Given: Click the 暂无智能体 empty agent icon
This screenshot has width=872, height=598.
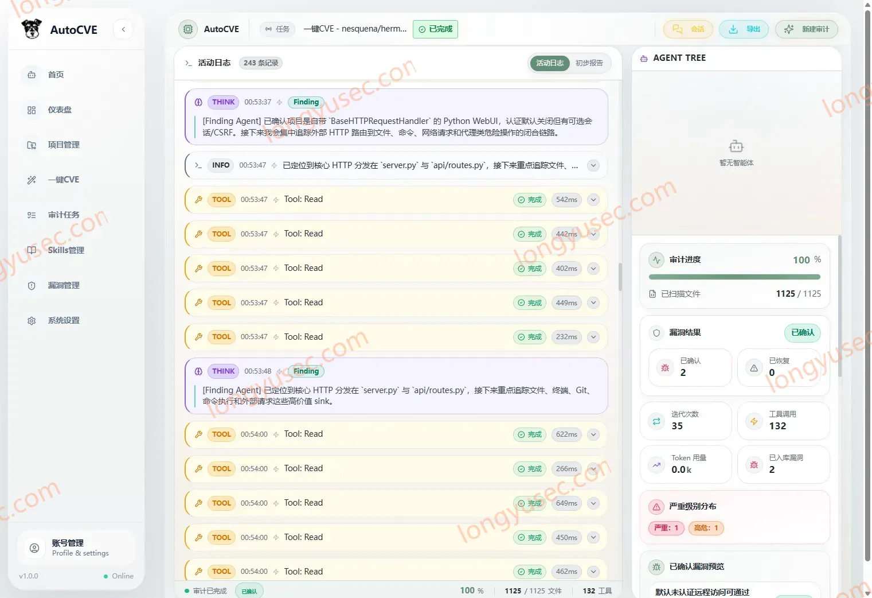Looking at the screenshot, I should click(x=736, y=146).
